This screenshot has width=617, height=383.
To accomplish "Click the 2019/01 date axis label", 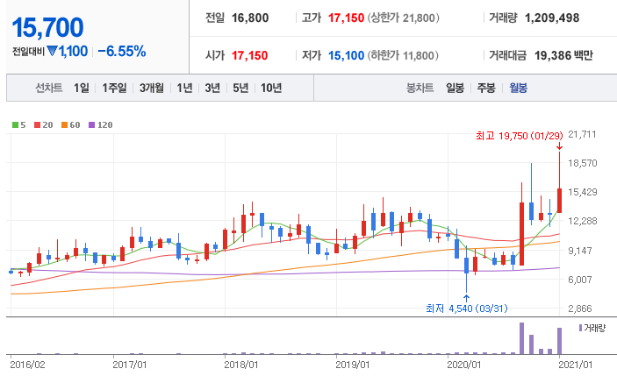I will pyautogui.click(x=352, y=365).
